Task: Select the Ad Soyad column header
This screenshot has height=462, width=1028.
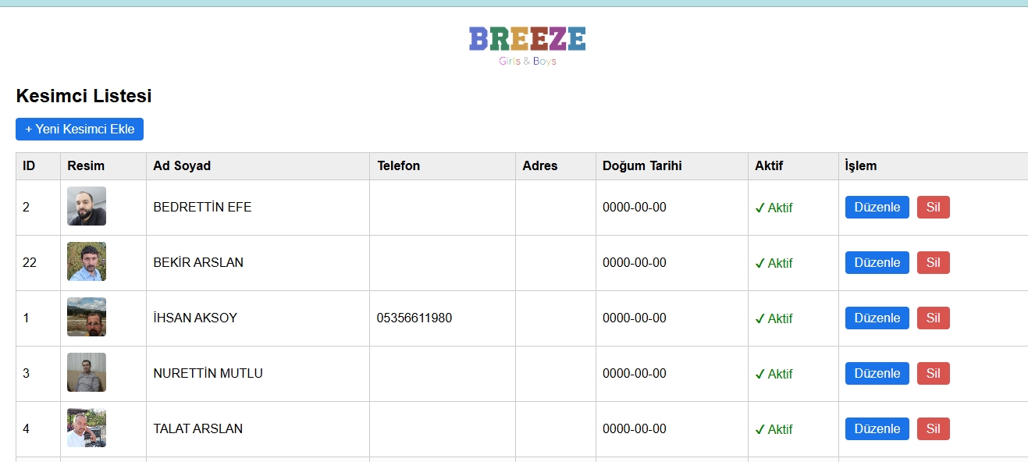Action: 182,165
